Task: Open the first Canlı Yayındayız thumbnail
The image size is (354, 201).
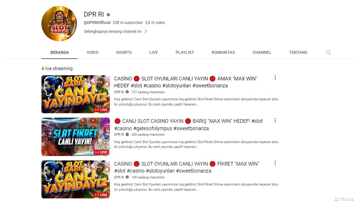Action: tap(75, 94)
